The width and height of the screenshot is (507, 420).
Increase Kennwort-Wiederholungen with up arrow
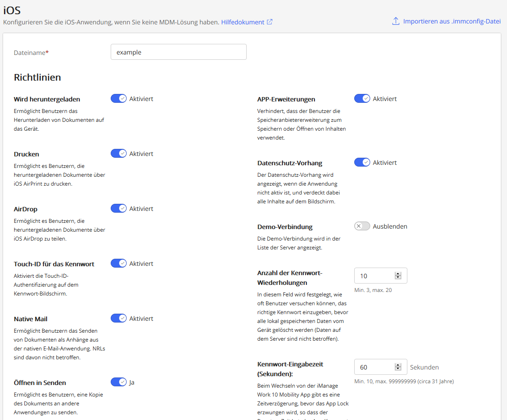point(398,274)
